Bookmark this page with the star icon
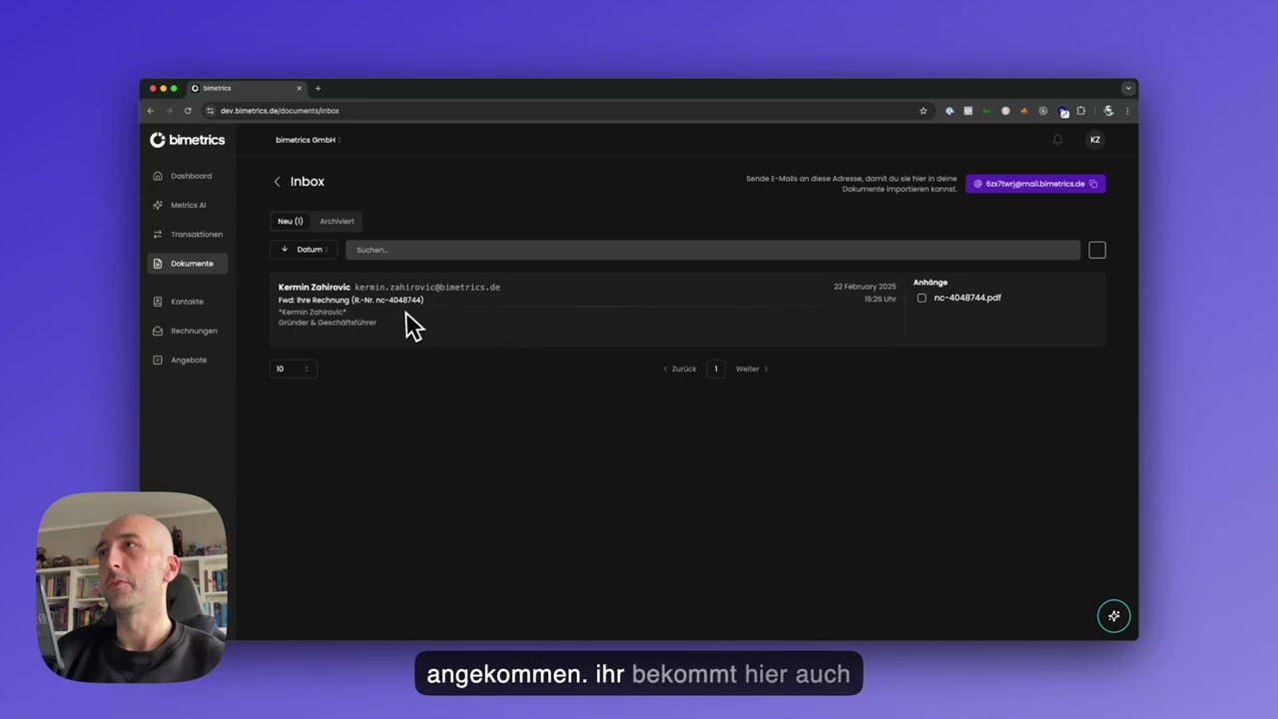Image resolution: width=1278 pixels, height=719 pixels. (x=924, y=111)
